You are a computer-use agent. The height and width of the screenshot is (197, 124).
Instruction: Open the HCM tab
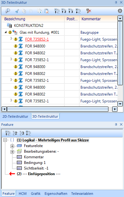click(22, 194)
